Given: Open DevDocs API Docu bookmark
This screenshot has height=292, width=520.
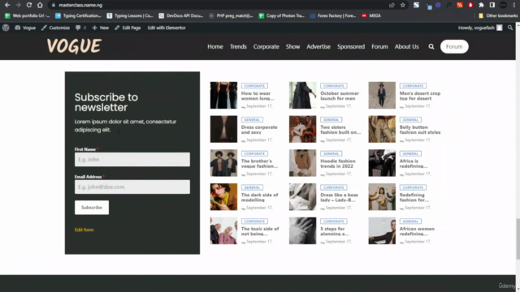Looking at the screenshot, I should pyautogui.click(x=181, y=15).
